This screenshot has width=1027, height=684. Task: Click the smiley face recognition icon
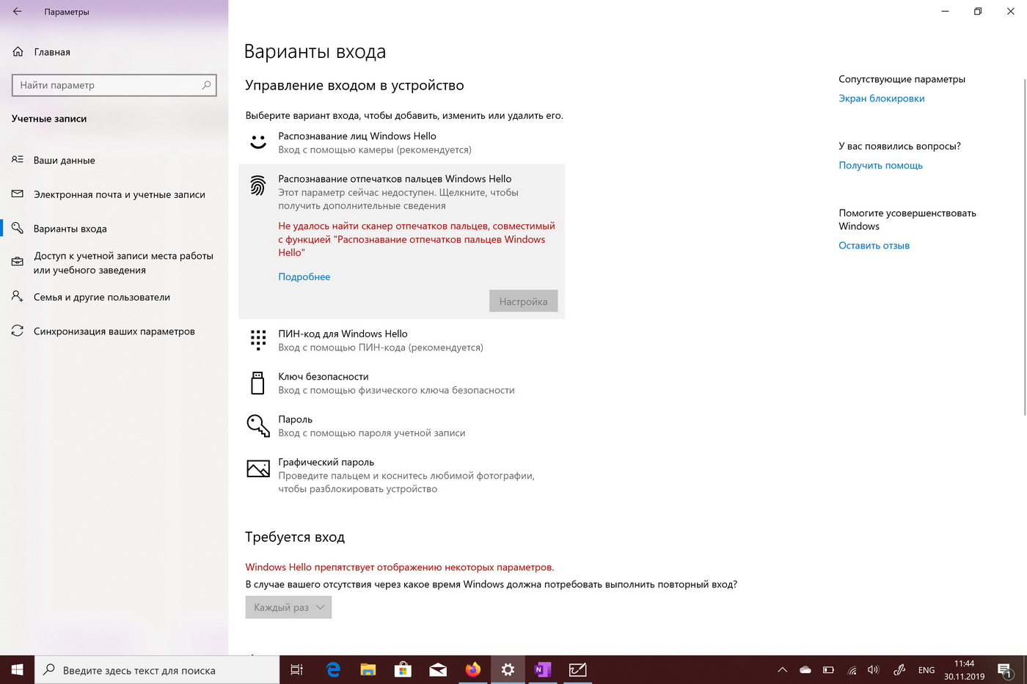coord(258,142)
